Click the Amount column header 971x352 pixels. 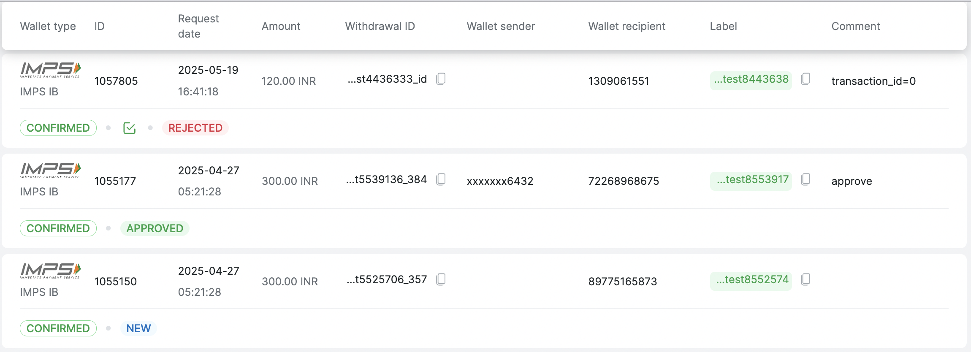pos(281,26)
